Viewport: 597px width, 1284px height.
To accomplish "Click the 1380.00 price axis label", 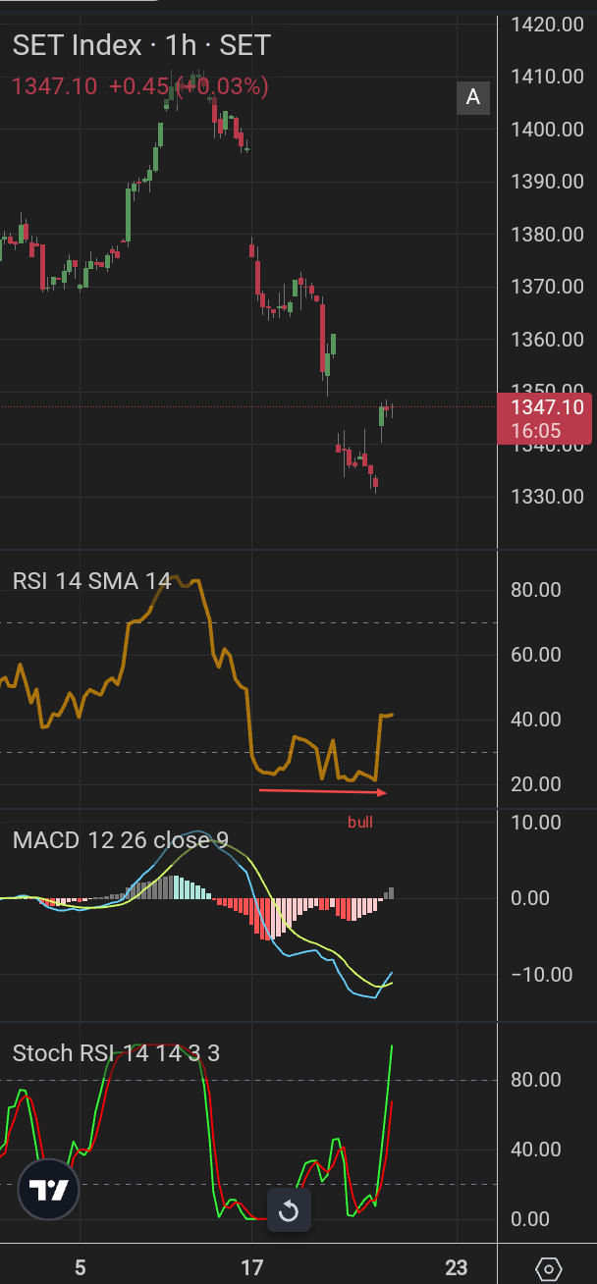I will tap(549, 234).
